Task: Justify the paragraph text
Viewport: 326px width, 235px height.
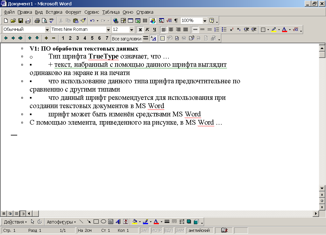Action: click(x=186, y=30)
